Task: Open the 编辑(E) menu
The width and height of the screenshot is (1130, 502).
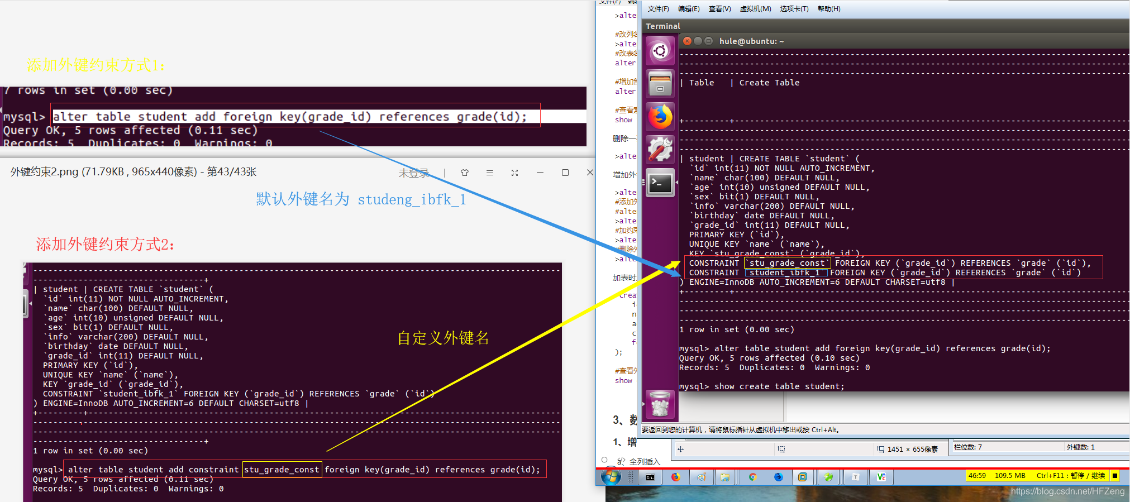Action: [x=689, y=9]
